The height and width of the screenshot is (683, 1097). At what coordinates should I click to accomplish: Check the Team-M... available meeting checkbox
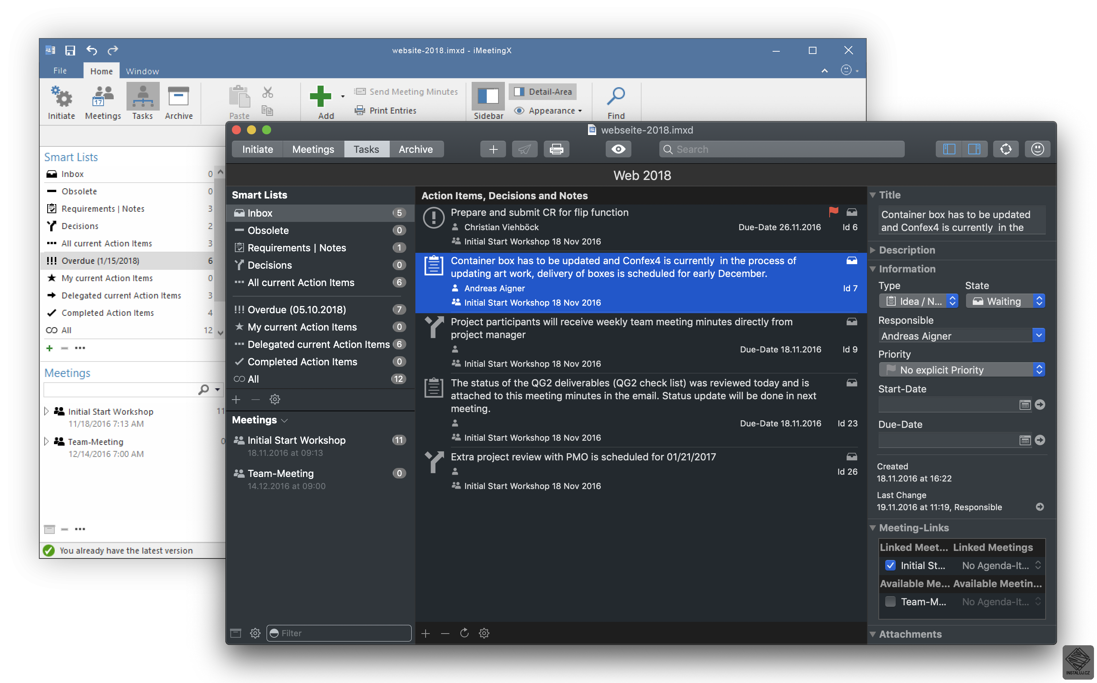890,601
